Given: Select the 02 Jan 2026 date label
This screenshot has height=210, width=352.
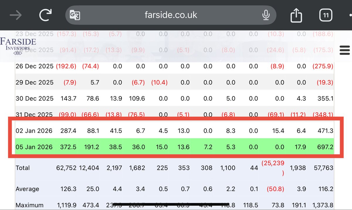Looking at the screenshot, I should click(34, 131).
